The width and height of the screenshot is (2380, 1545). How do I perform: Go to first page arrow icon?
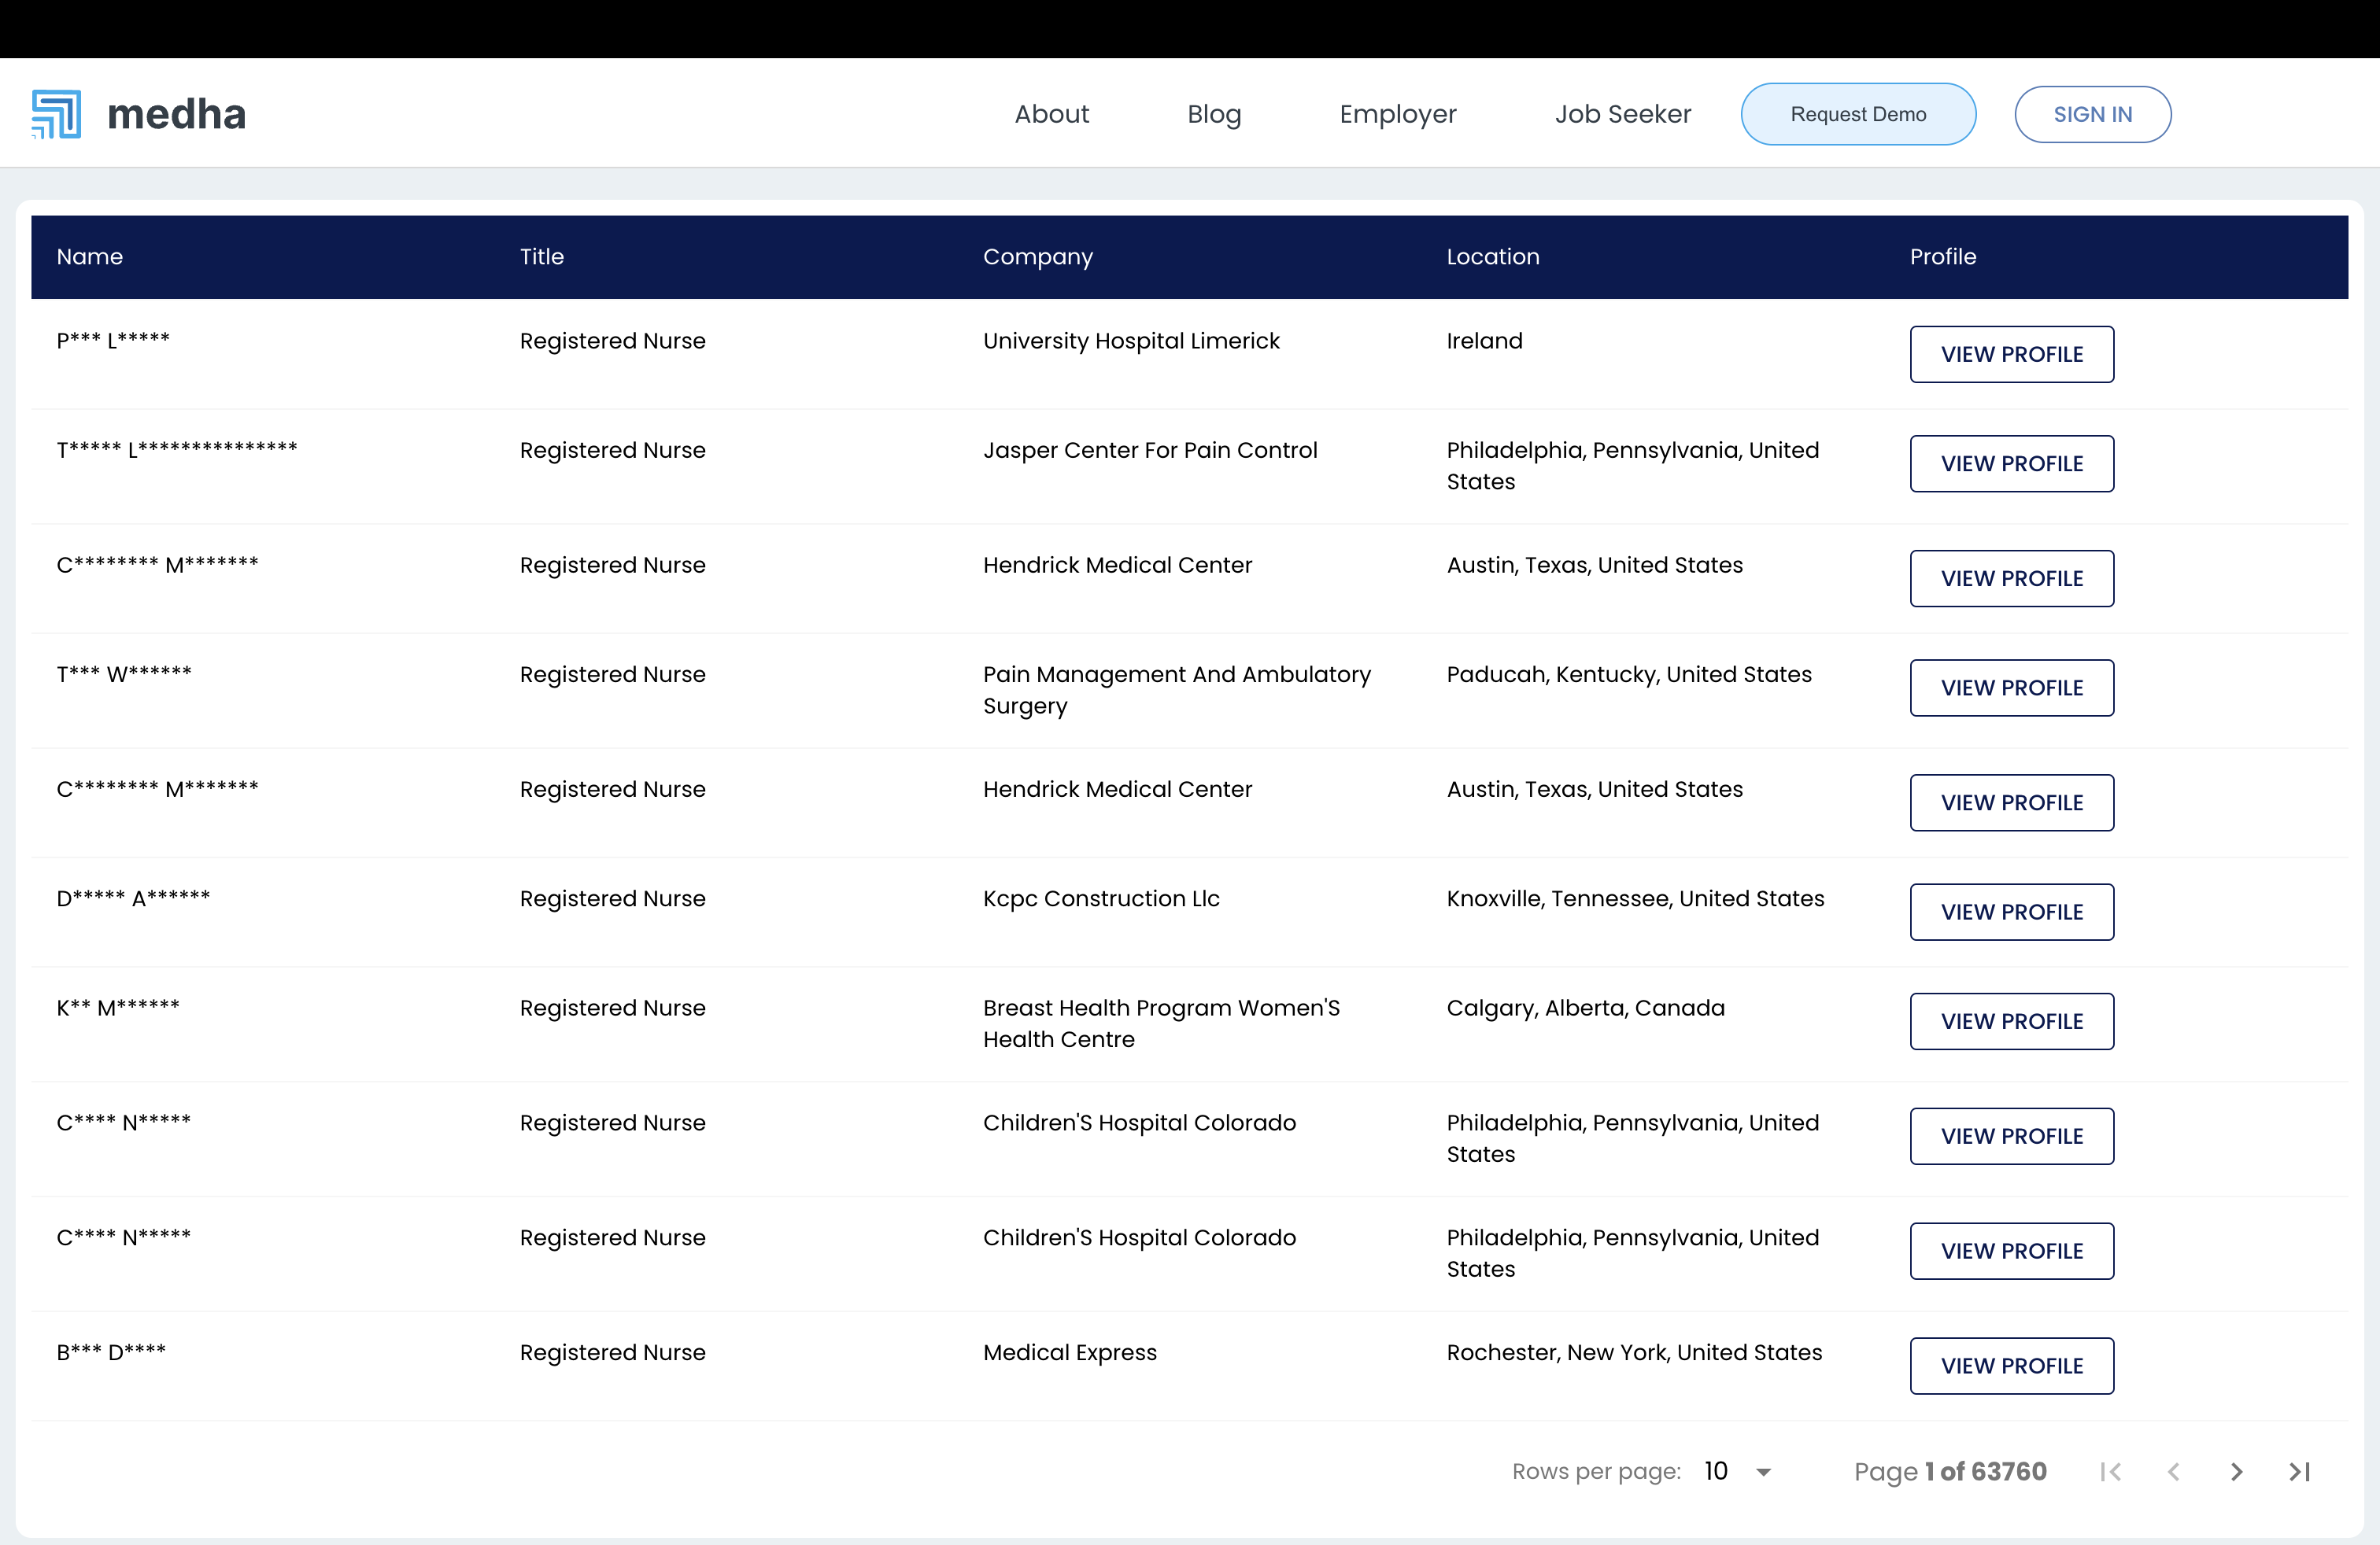pyautogui.click(x=2110, y=1471)
